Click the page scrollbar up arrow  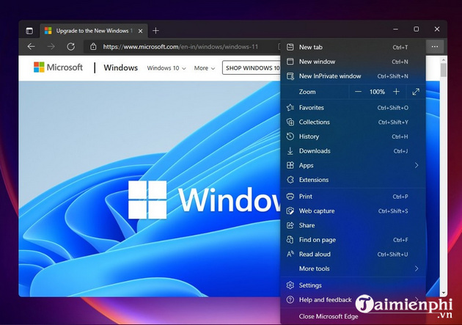tap(444, 59)
